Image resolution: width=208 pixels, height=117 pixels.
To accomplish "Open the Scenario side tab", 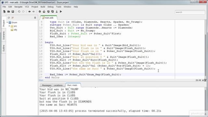I will 4,35.
